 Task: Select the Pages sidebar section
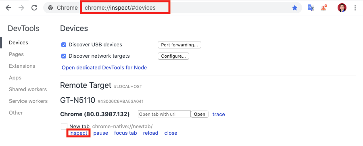tap(16, 54)
